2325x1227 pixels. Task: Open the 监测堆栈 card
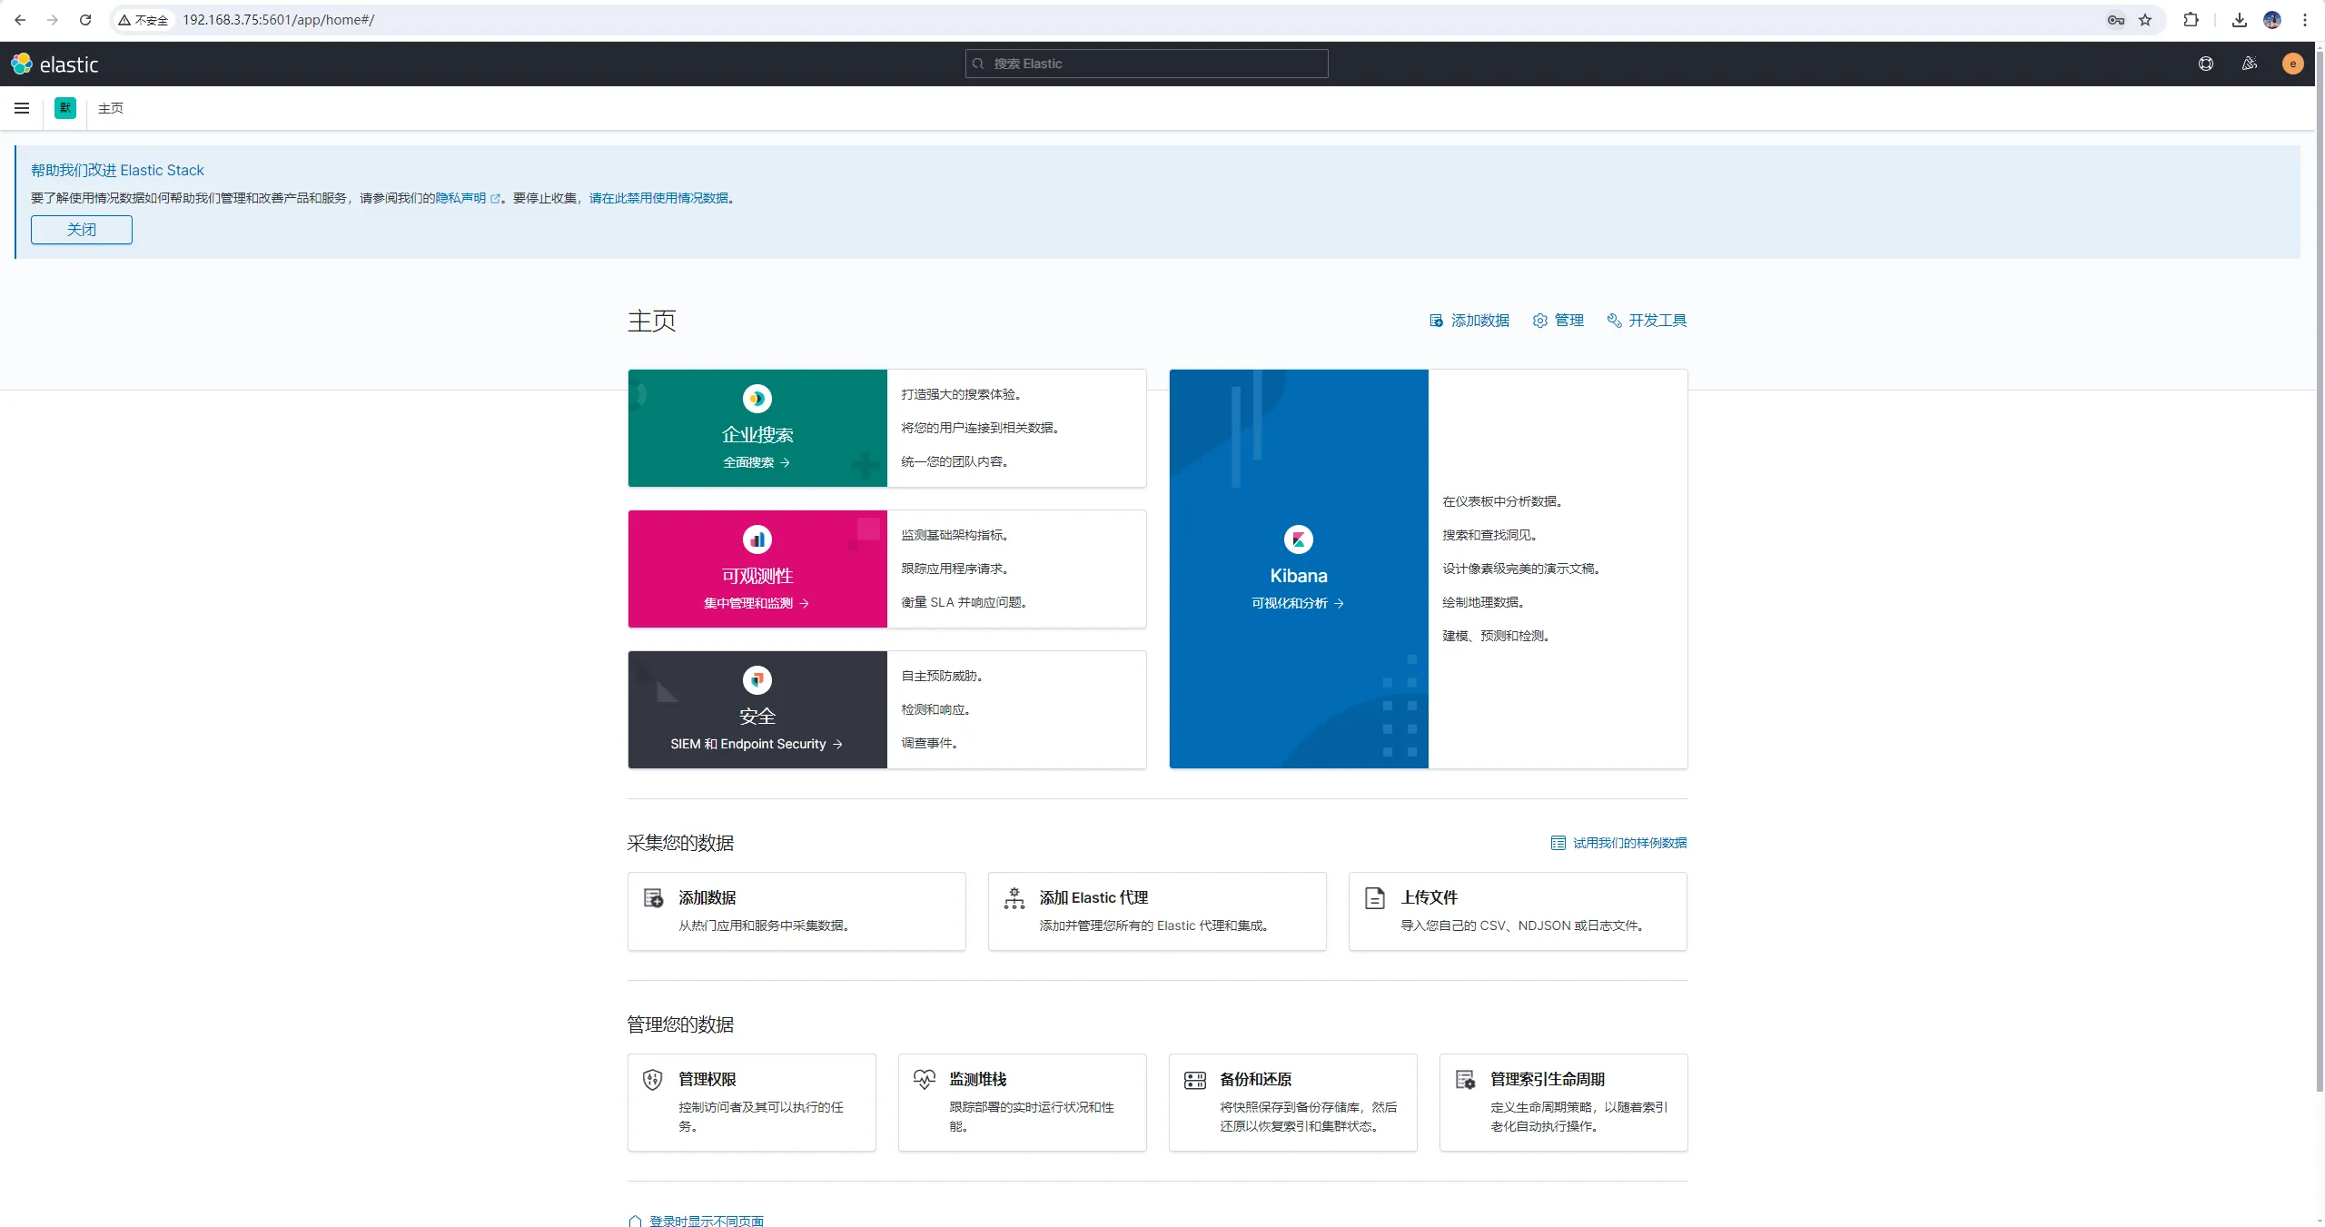1023,1103
